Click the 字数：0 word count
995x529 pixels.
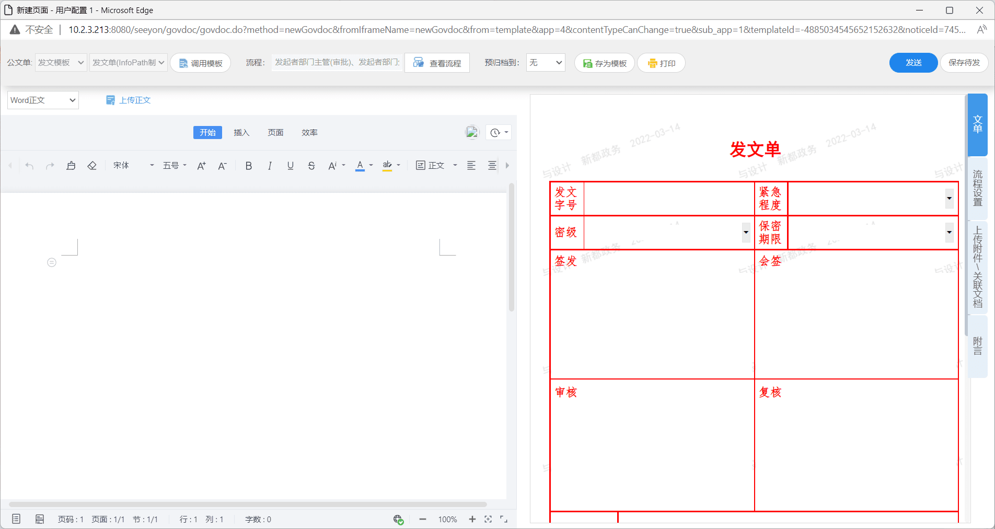(258, 520)
